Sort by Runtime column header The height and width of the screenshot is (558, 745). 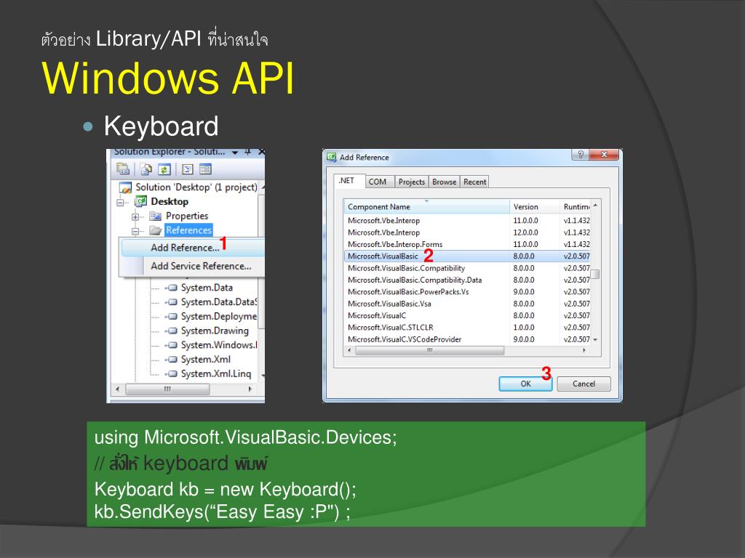tap(575, 207)
